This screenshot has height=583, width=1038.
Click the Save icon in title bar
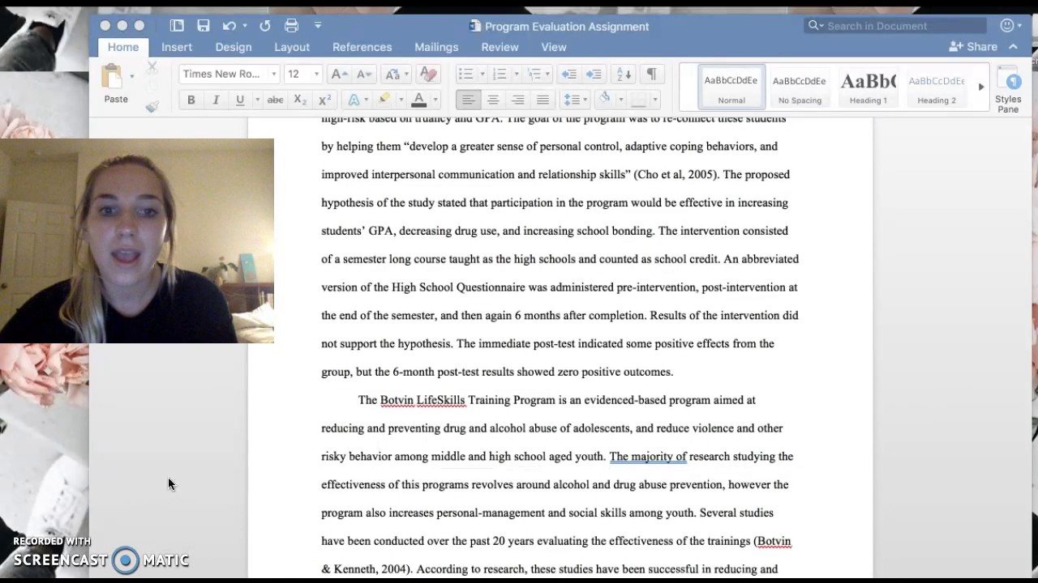pyautogui.click(x=204, y=26)
